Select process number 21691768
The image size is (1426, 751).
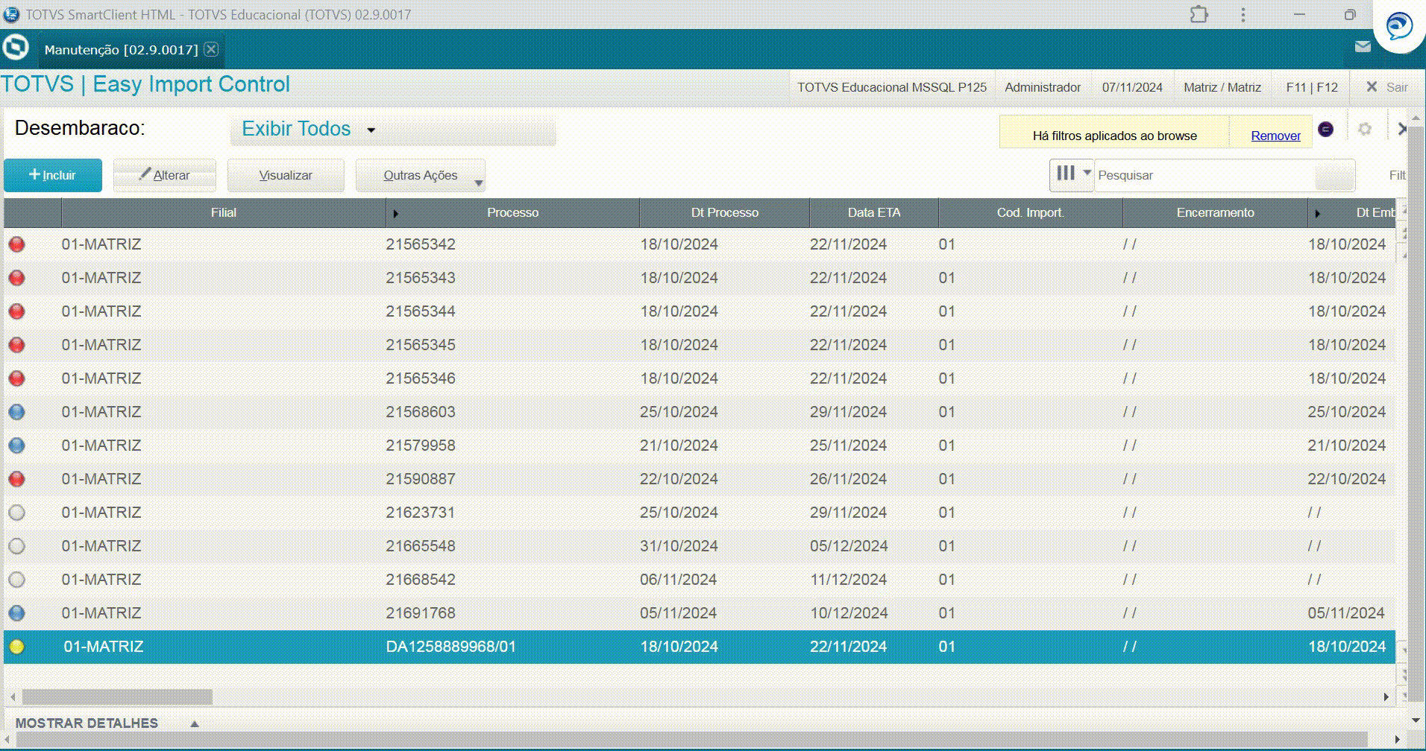click(421, 613)
